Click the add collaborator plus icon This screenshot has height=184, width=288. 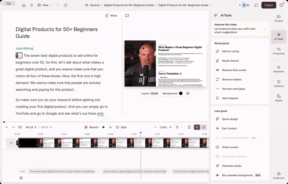click(x=240, y=5)
